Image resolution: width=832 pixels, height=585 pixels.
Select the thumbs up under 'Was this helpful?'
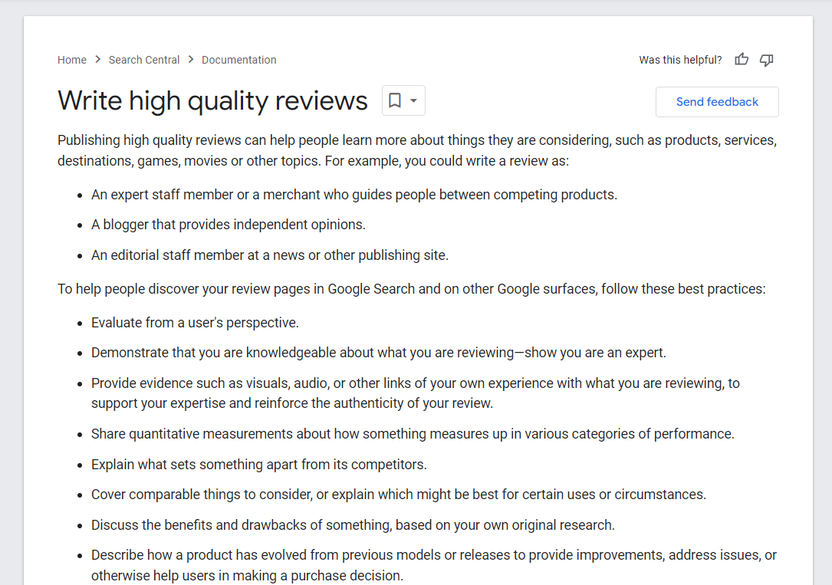[x=741, y=59]
